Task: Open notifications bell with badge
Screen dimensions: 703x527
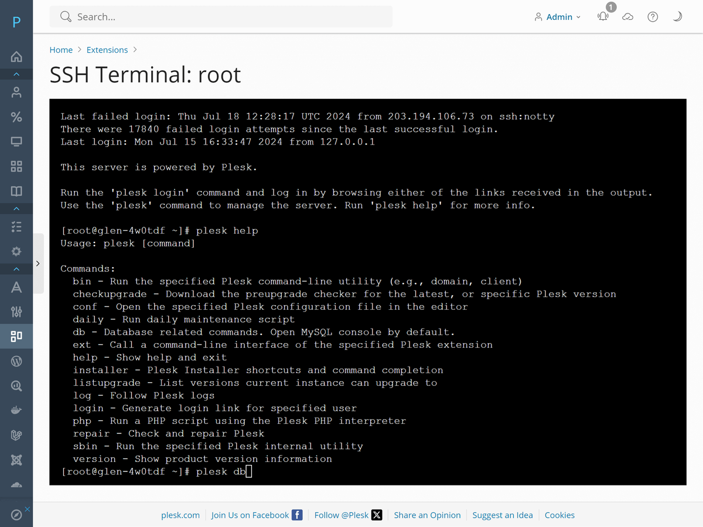Action: point(603,17)
